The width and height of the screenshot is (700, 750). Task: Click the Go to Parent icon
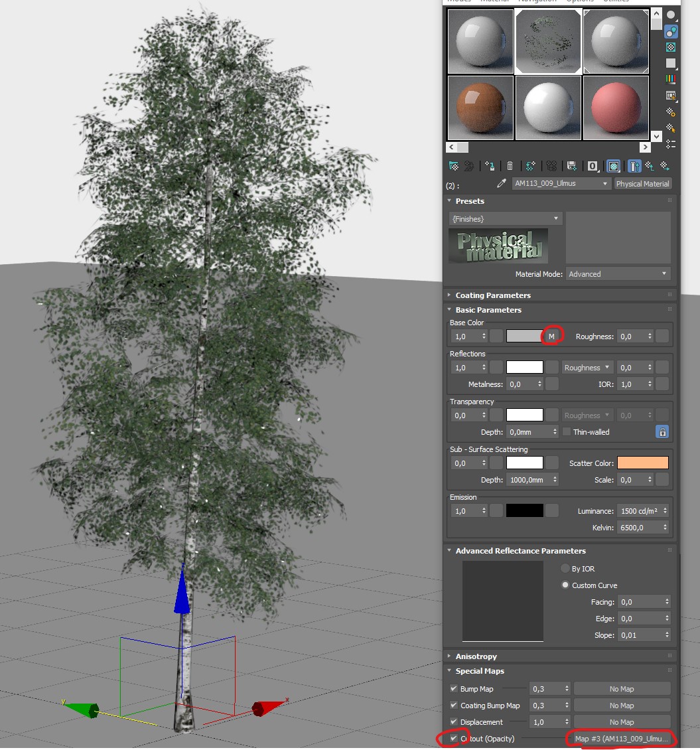coord(650,166)
